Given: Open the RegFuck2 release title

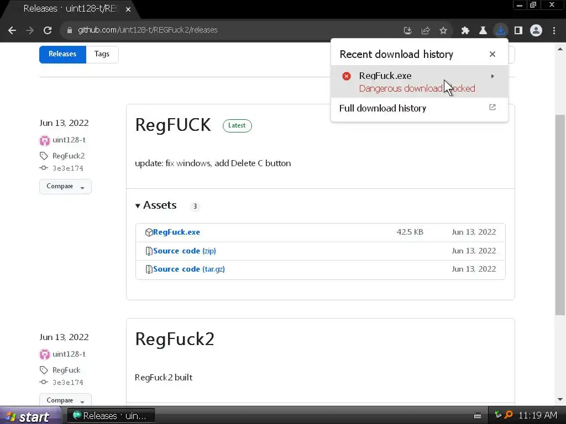Looking at the screenshot, I should click(x=175, y=339).
